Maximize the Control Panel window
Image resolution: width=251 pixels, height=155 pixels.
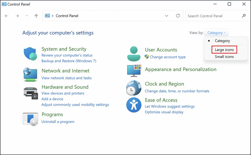point(230,4)
